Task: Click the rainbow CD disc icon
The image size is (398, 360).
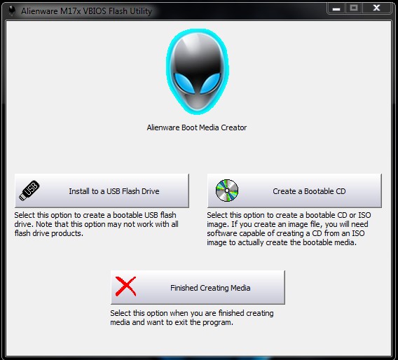Action: [227, 191]
